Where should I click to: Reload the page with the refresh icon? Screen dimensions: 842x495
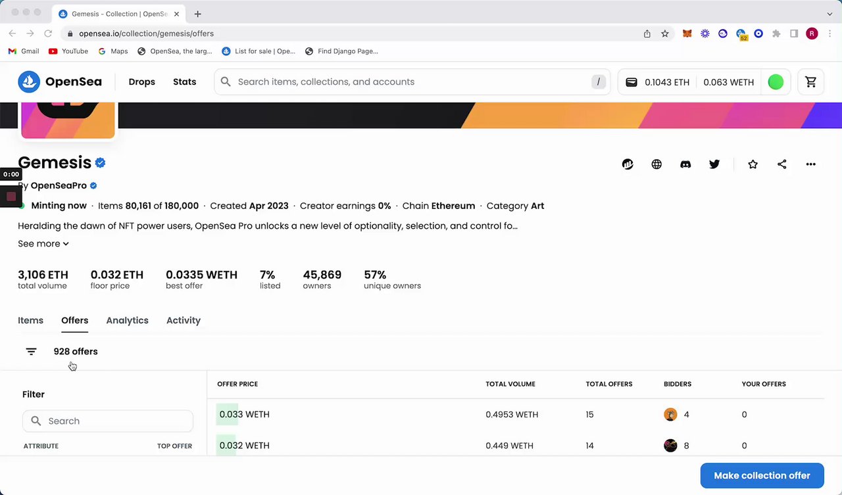coord(48,34)
